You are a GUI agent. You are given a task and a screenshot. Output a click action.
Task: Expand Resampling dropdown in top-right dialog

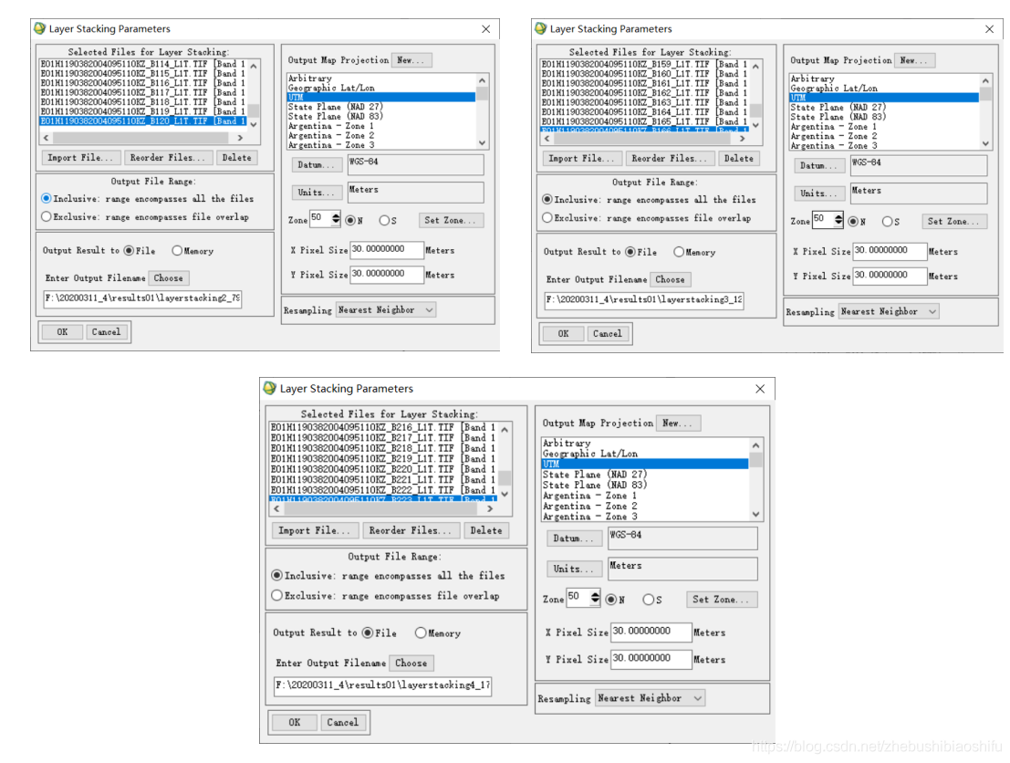(889, 311)
